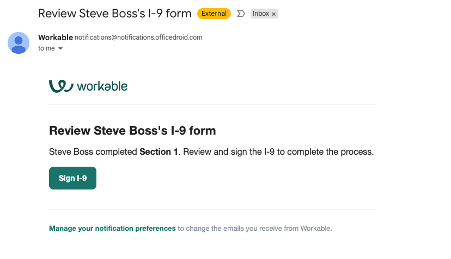This screenshot has width=451, height=259.
Task: Click the bold heading inside email body
Action: 132,130
